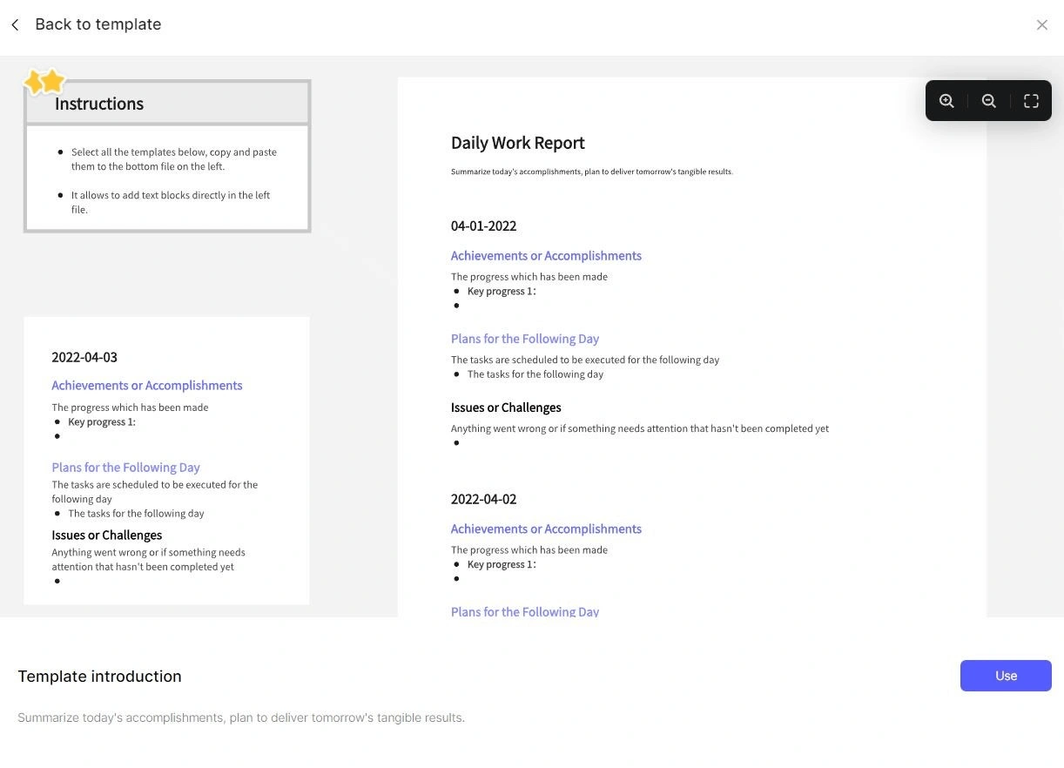Click "Achievements or Accomplishments" under 2022-04-03
This screenshot has height=768, width=1064.
147,386
